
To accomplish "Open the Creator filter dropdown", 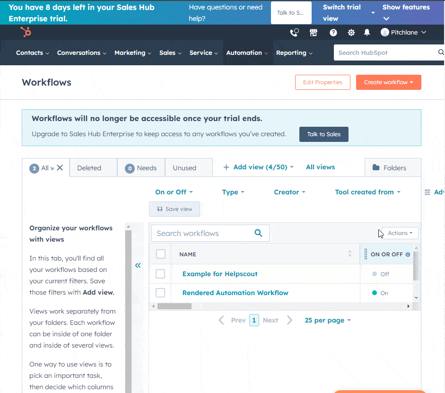I will [x=289, y=192].
